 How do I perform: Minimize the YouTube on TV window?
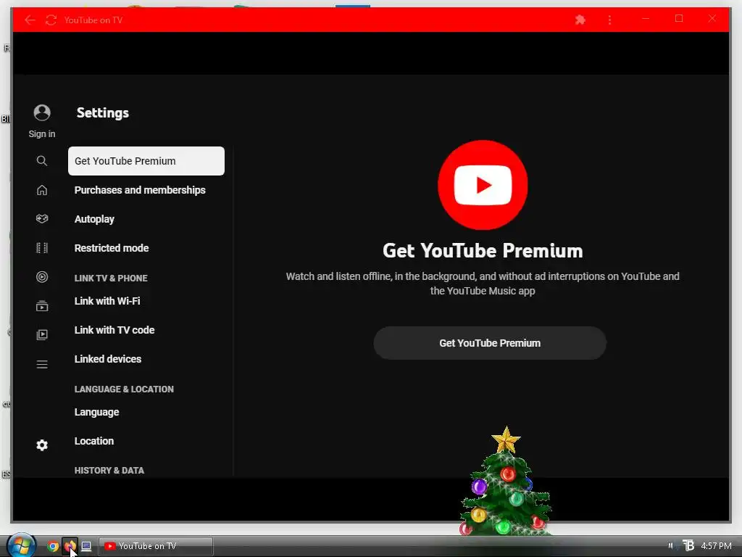point(646,19)
